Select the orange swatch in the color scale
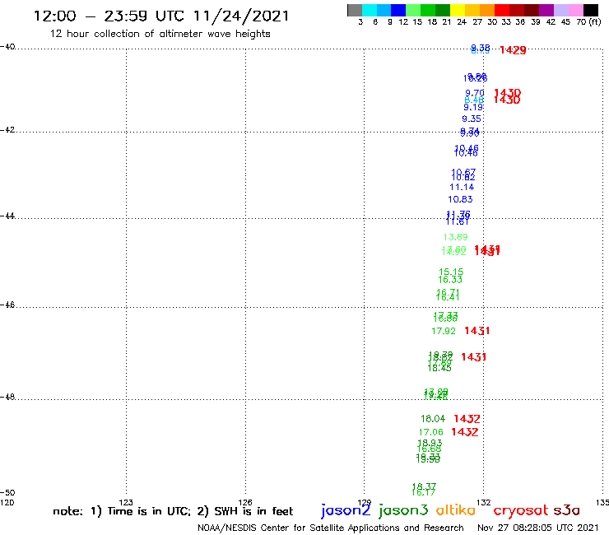The height and width of the screenshot is (535, 609). (487, 10)
